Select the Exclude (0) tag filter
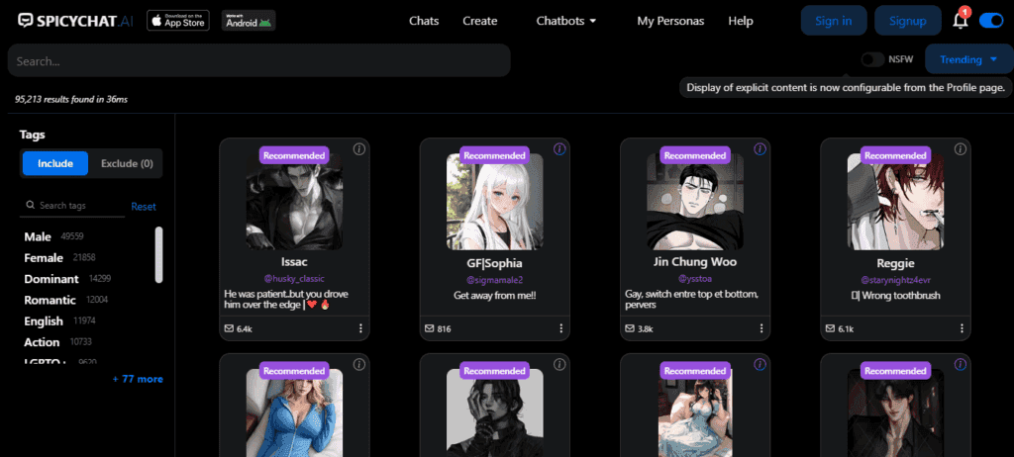The height and width of the screenshot is (457, 1014). tap(127, 163)
